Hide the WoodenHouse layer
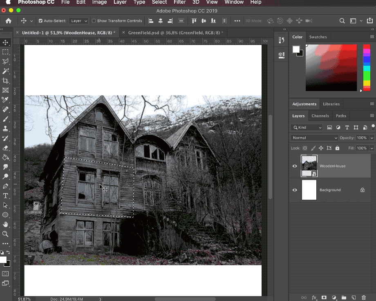 pyautogui.click(x=295, y=166)
